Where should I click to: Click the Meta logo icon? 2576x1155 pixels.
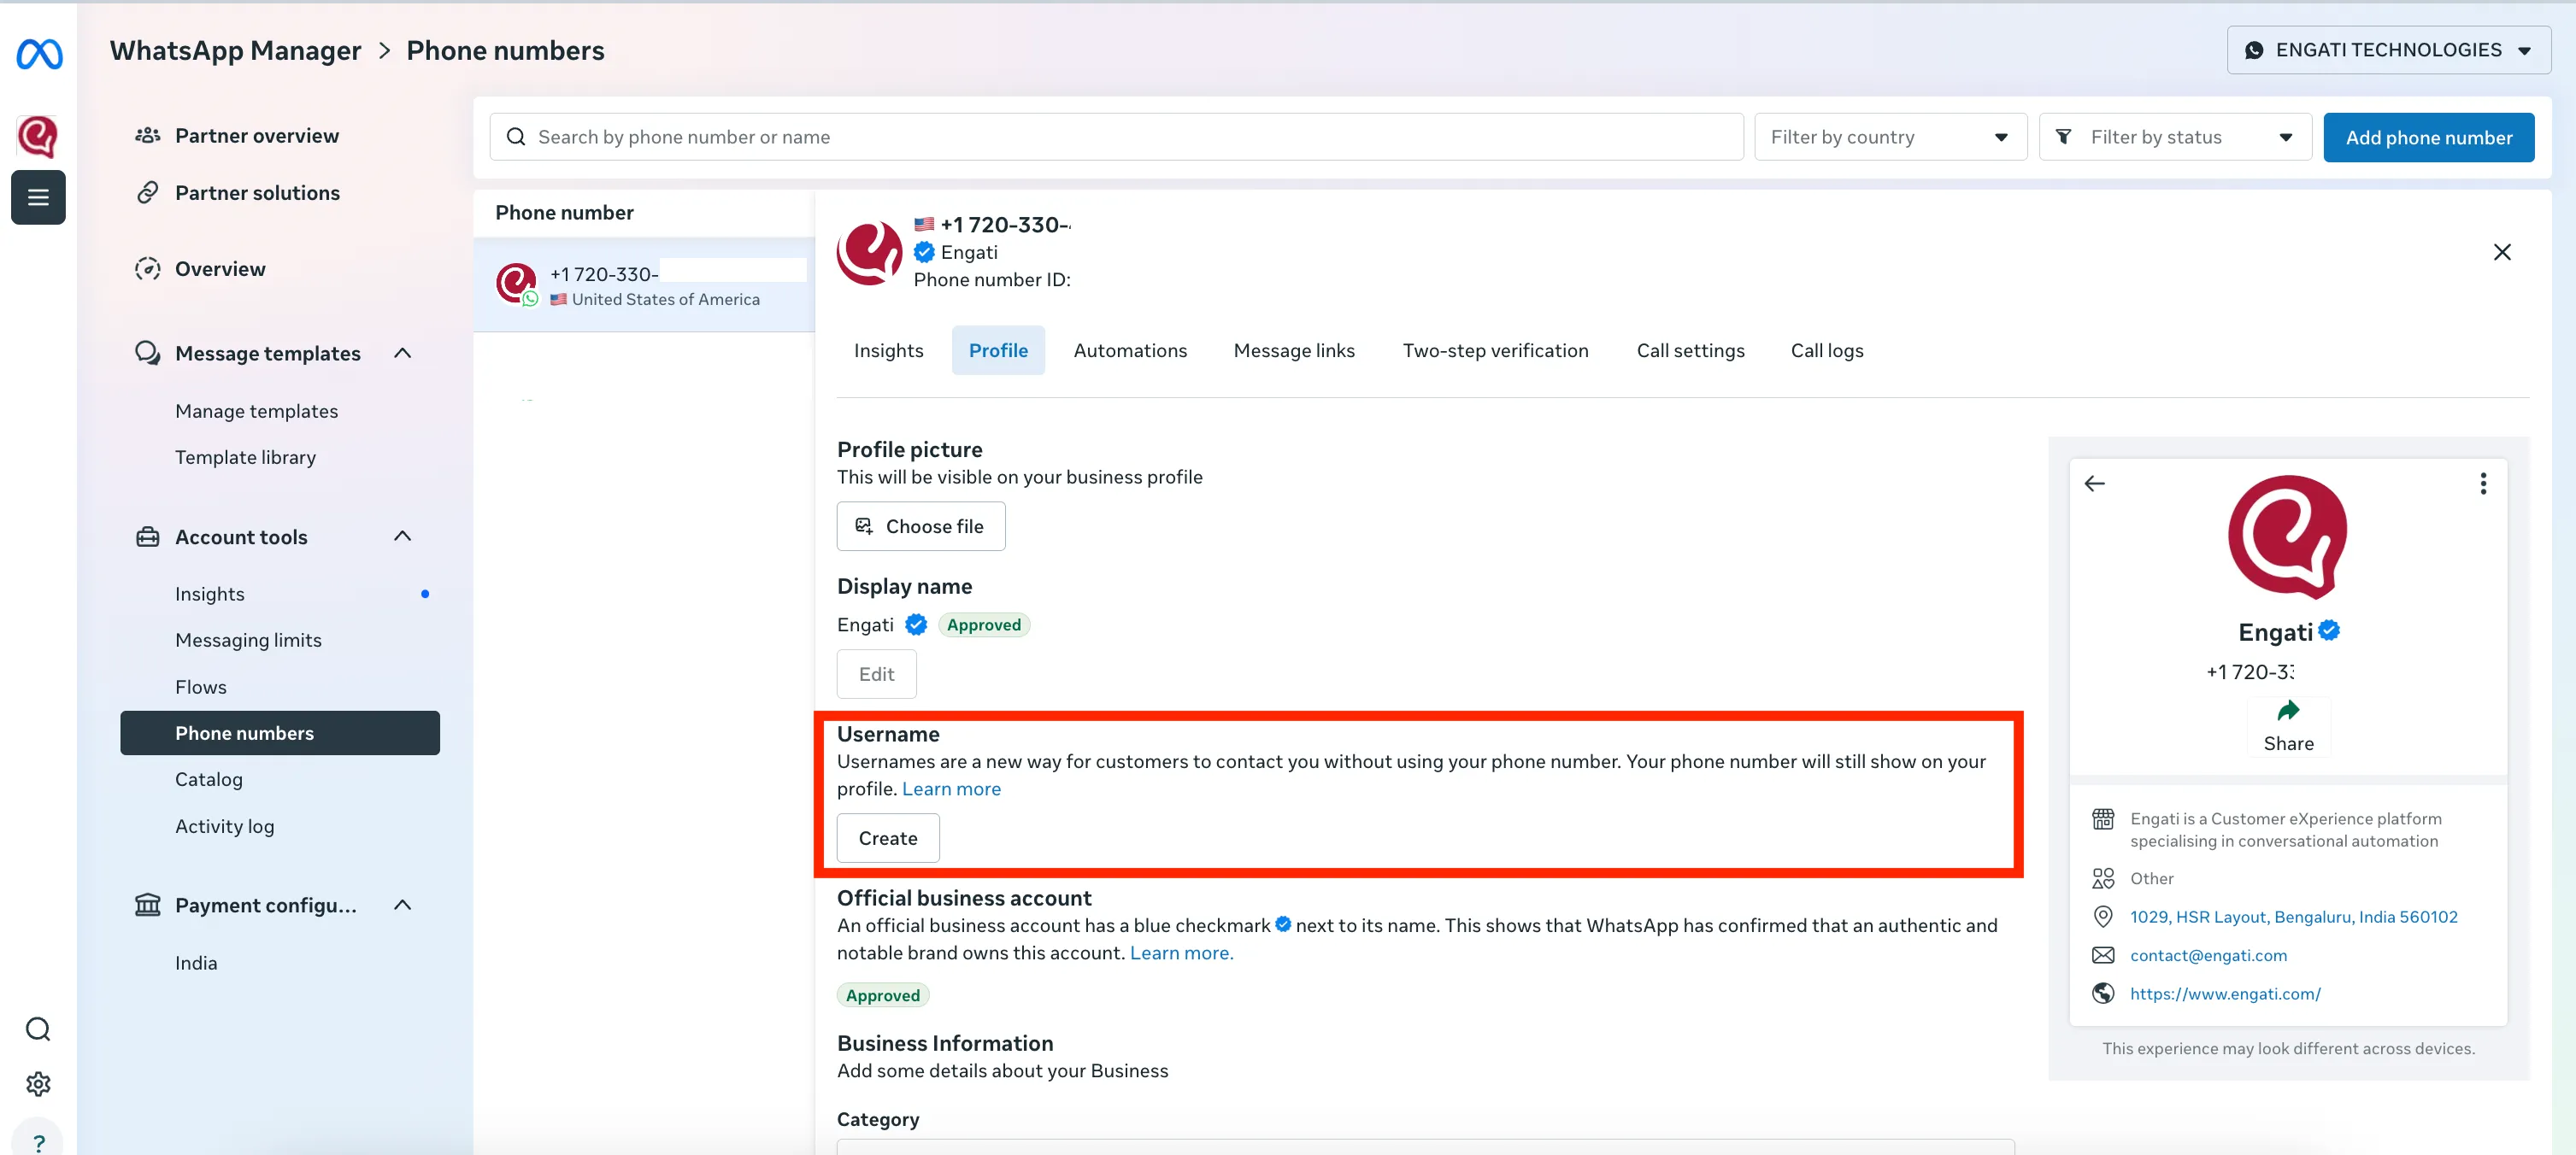[x=39, y=53]
